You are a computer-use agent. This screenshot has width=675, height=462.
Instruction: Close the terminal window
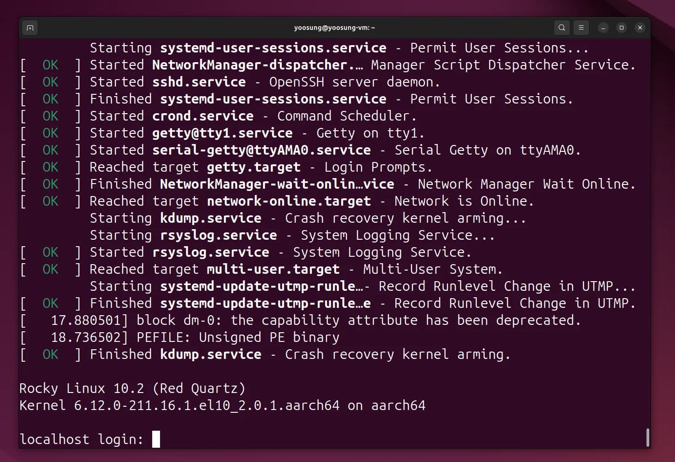pos(640,28)
